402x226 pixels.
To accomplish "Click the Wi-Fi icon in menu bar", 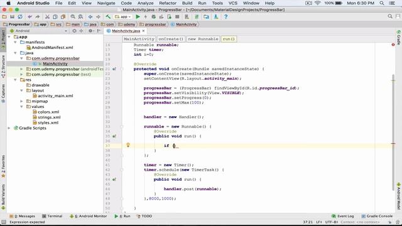I will 318,3.
